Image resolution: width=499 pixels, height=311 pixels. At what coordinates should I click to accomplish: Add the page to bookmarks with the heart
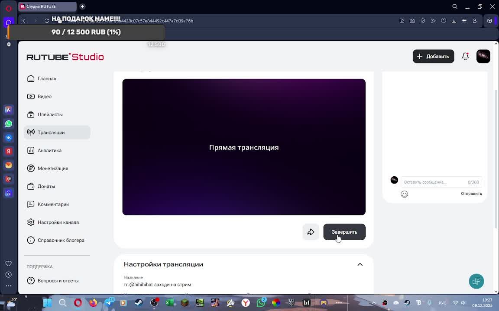[x=443, y=21]
